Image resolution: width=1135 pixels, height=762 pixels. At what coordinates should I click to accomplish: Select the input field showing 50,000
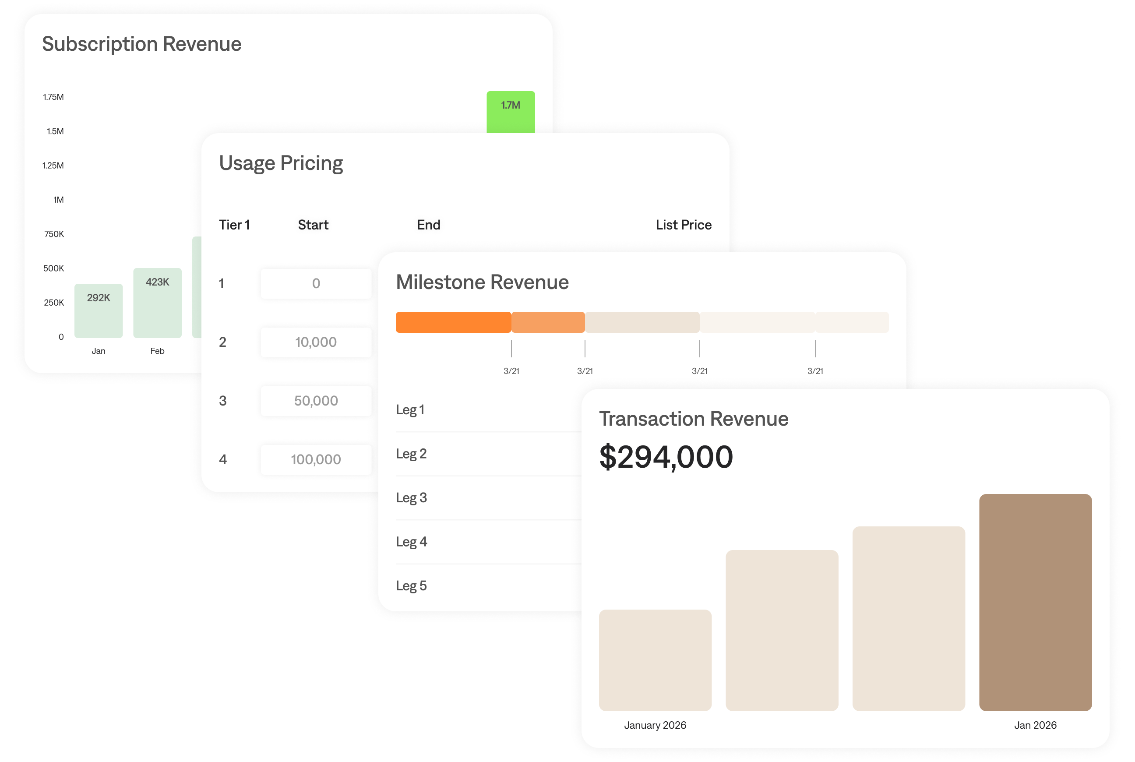pos(316,401)
